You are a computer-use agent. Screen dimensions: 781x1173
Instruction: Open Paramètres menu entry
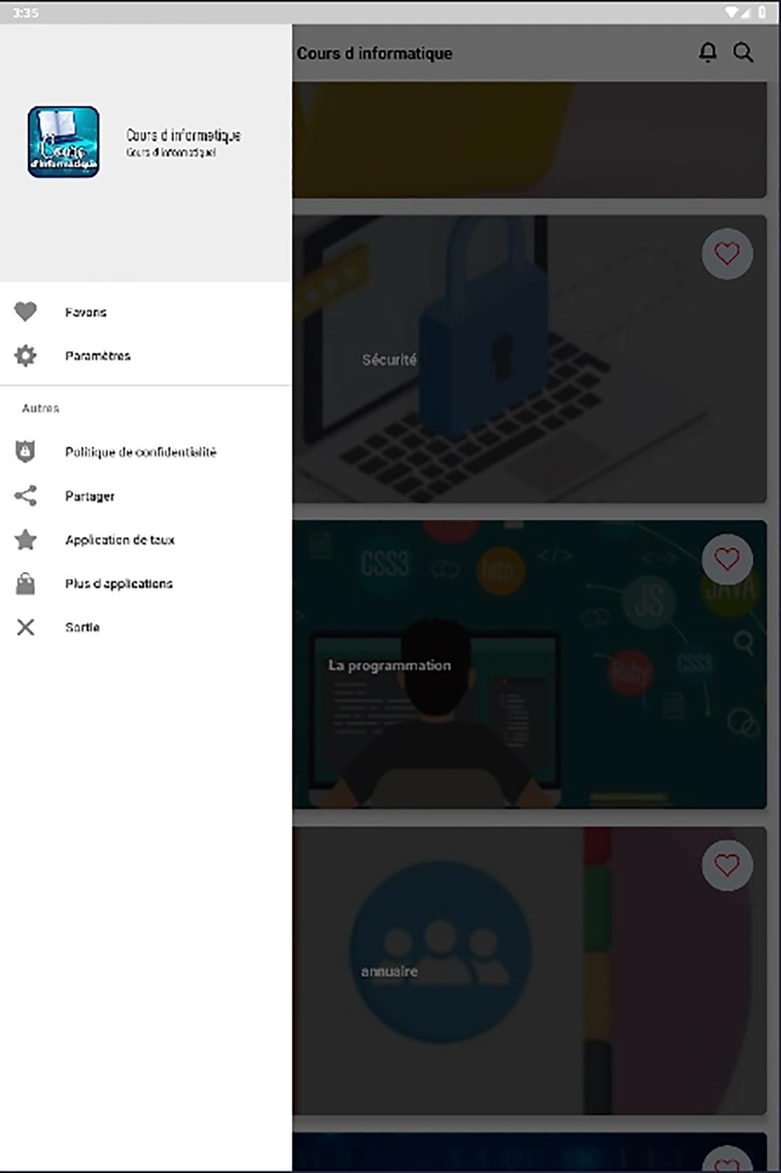click(x=146, y=356)
